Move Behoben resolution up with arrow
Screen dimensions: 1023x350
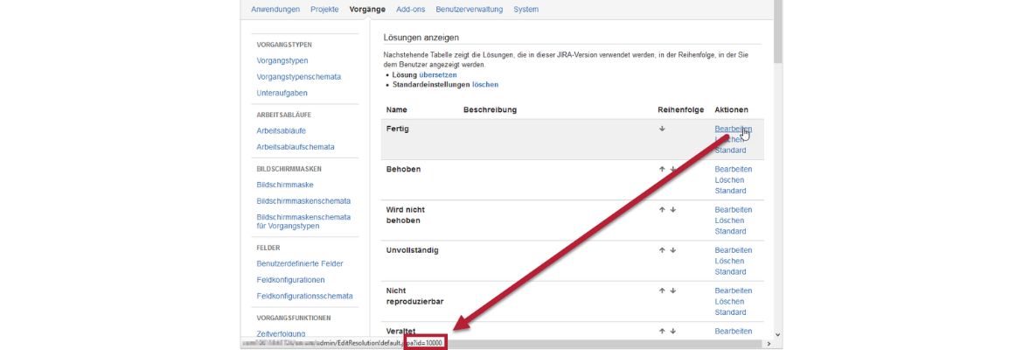[662, 169]
